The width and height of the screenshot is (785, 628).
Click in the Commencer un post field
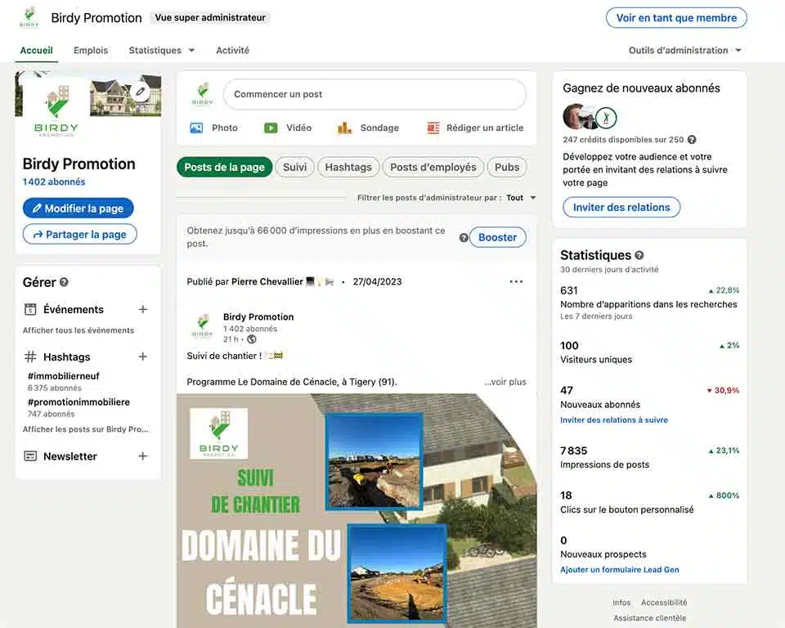coord(375,94)
